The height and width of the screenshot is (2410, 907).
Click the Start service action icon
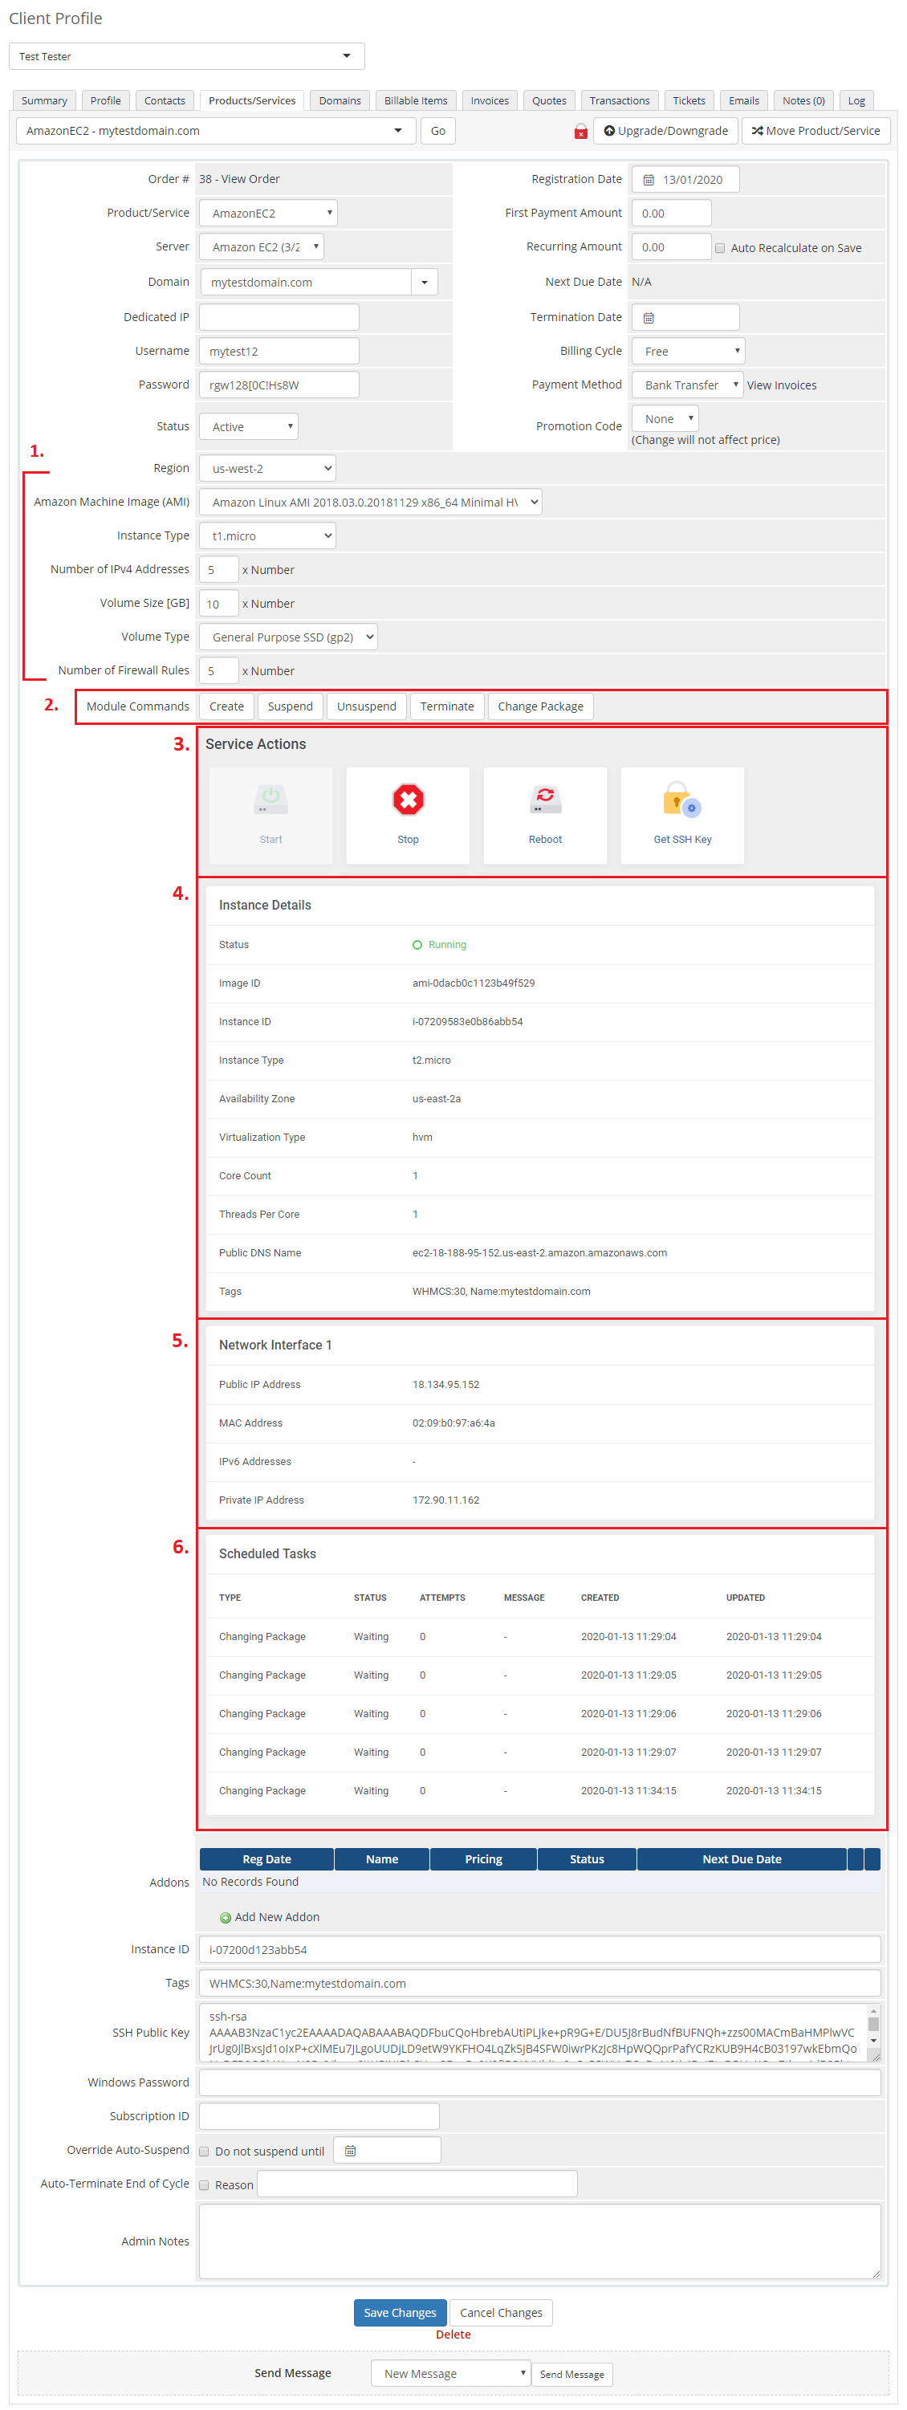(x=270, y=800)
